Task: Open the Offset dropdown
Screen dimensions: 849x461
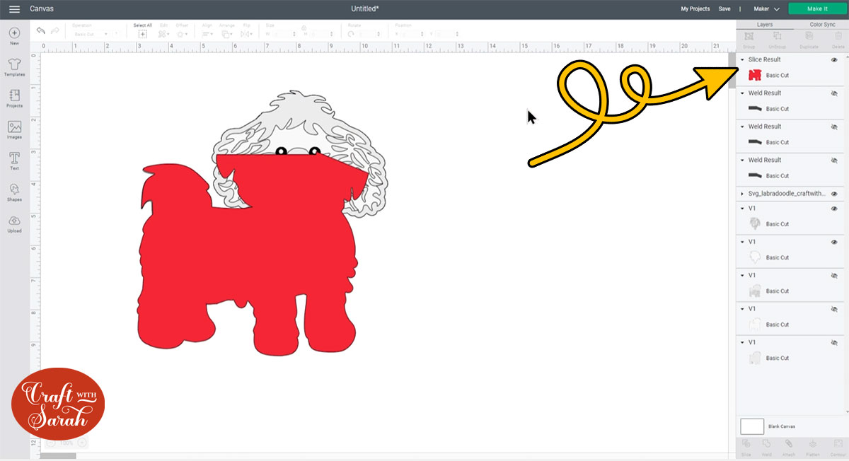Action: click(x=183, y=34)
